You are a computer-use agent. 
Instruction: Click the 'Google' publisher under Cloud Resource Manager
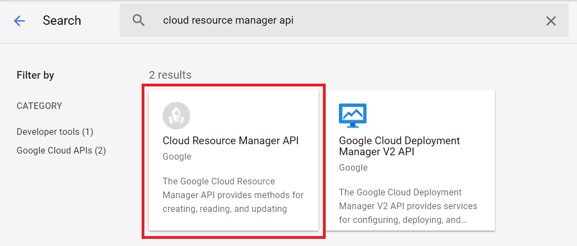tap(177, 157)
